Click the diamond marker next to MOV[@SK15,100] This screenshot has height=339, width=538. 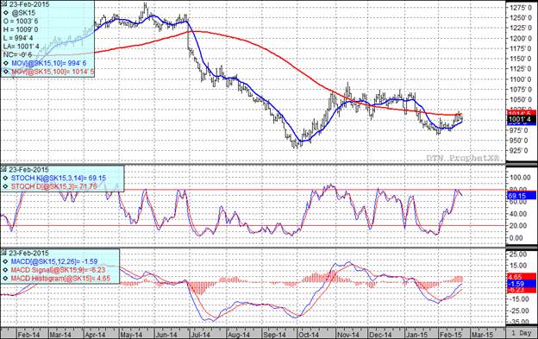6,72
